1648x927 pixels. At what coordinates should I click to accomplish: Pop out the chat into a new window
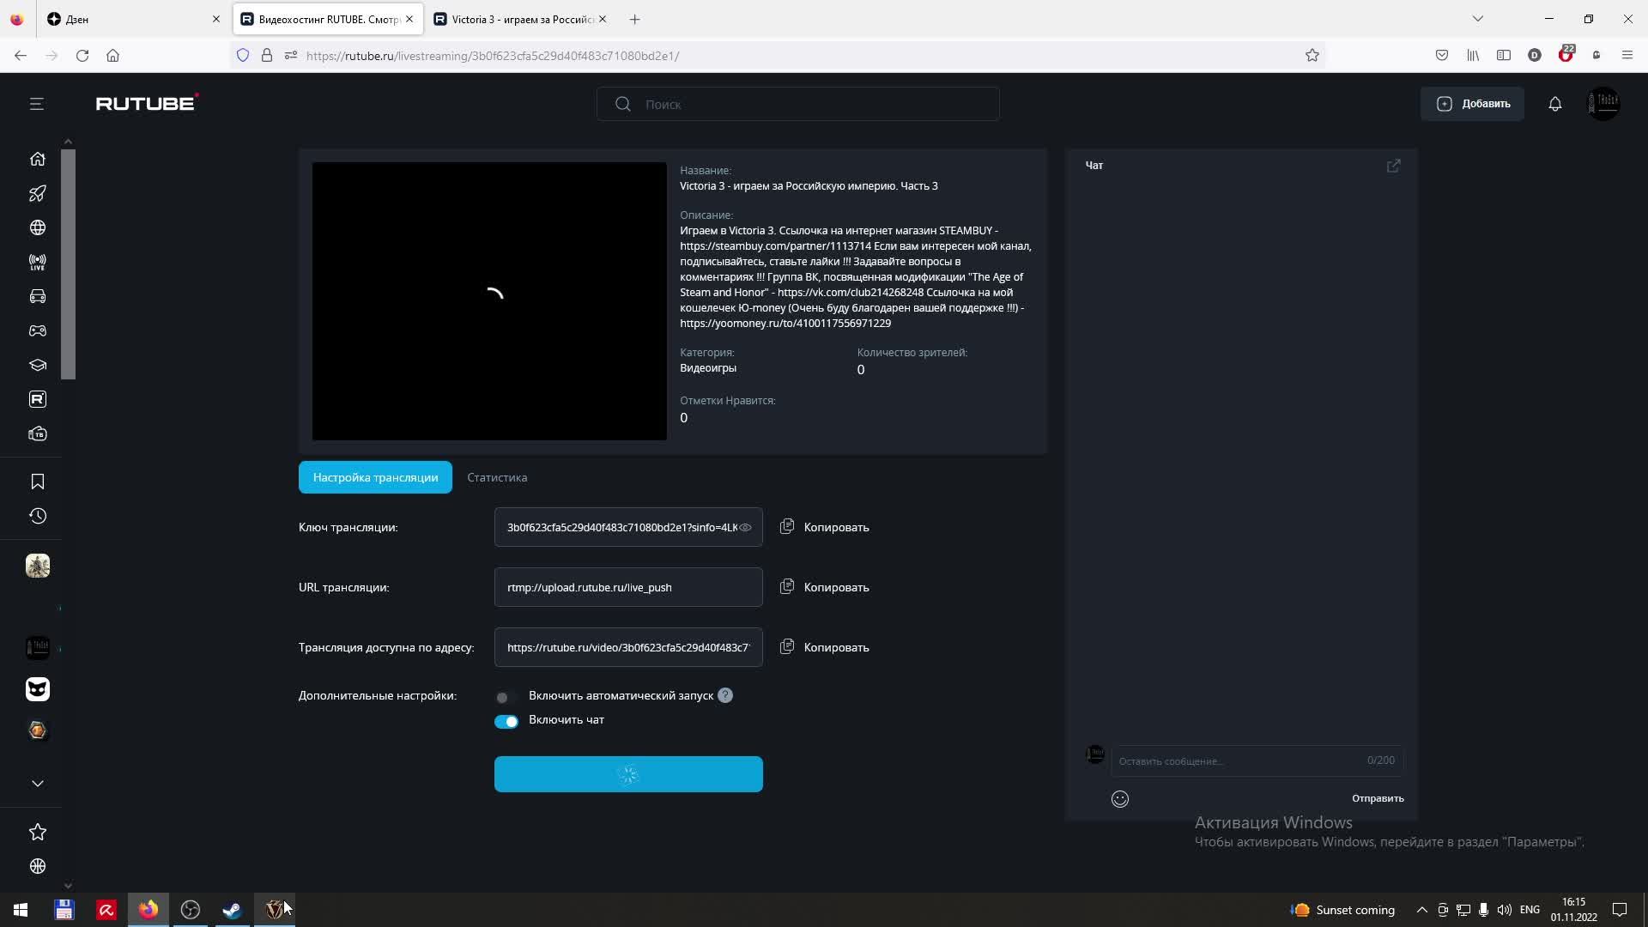click(x=1393, y=166)
